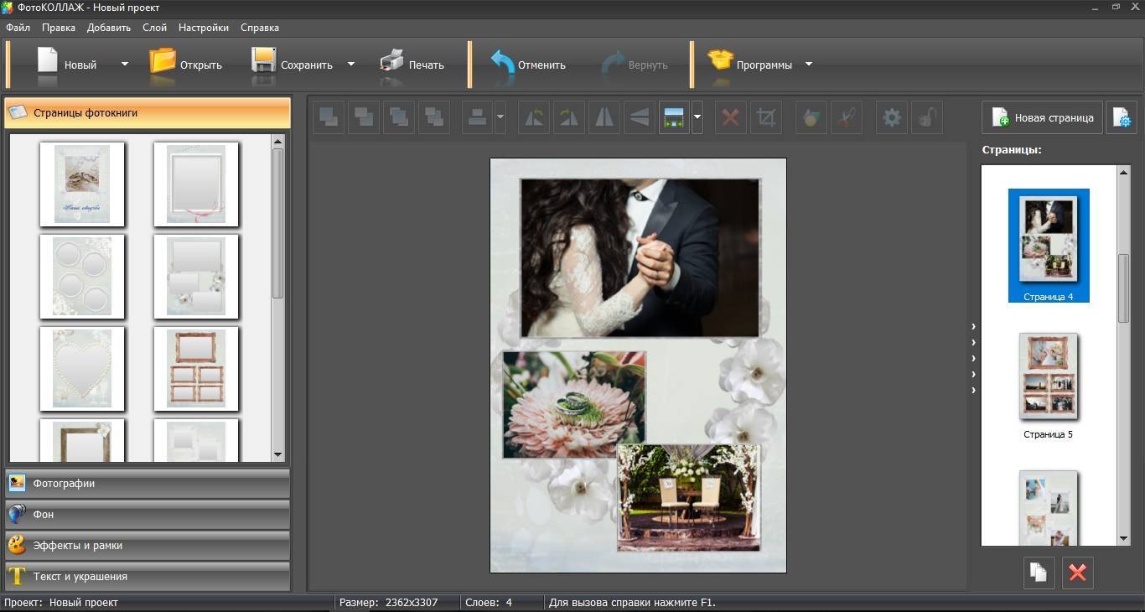This screenshot has height=612, width=1145.
Task: Open the fit-to-screen view dropdown arrow
Action: 697,118
